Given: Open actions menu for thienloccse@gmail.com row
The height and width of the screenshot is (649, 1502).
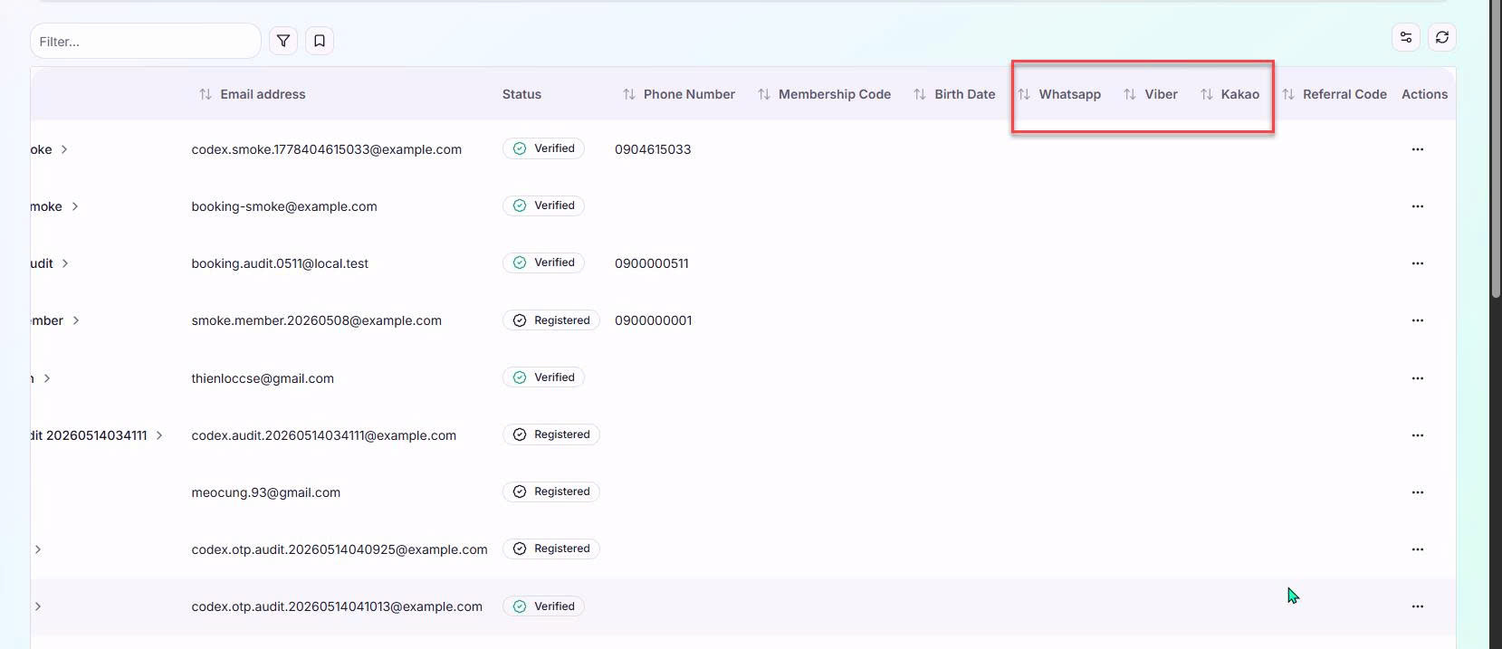Looking at the screenshot, I should [1418, 378].
